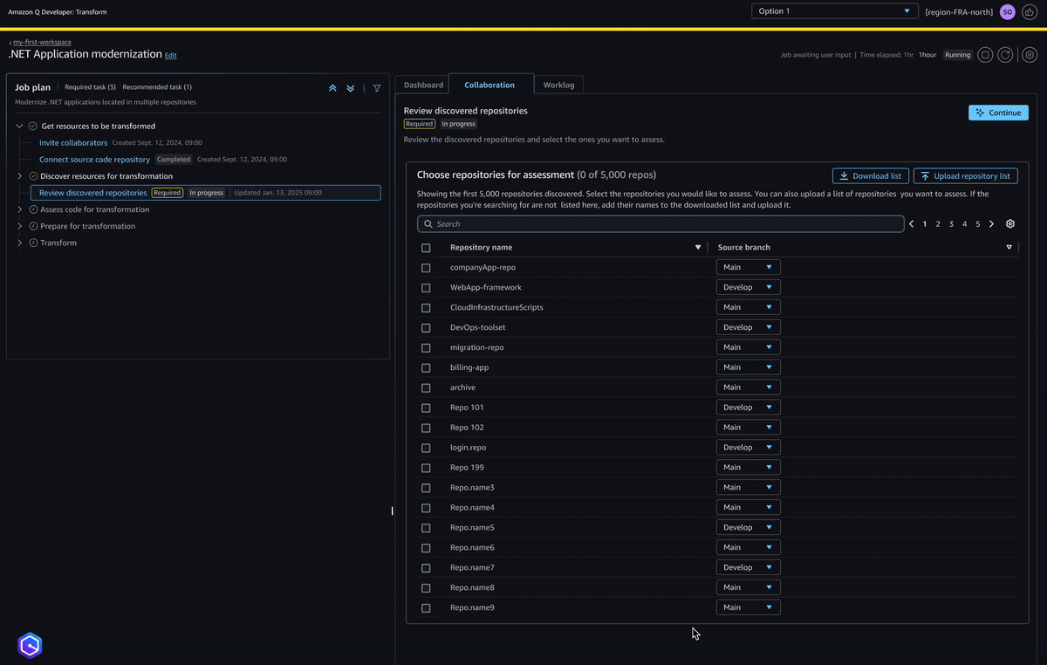Check the companyApp-repo checkbox

[426, 268]
